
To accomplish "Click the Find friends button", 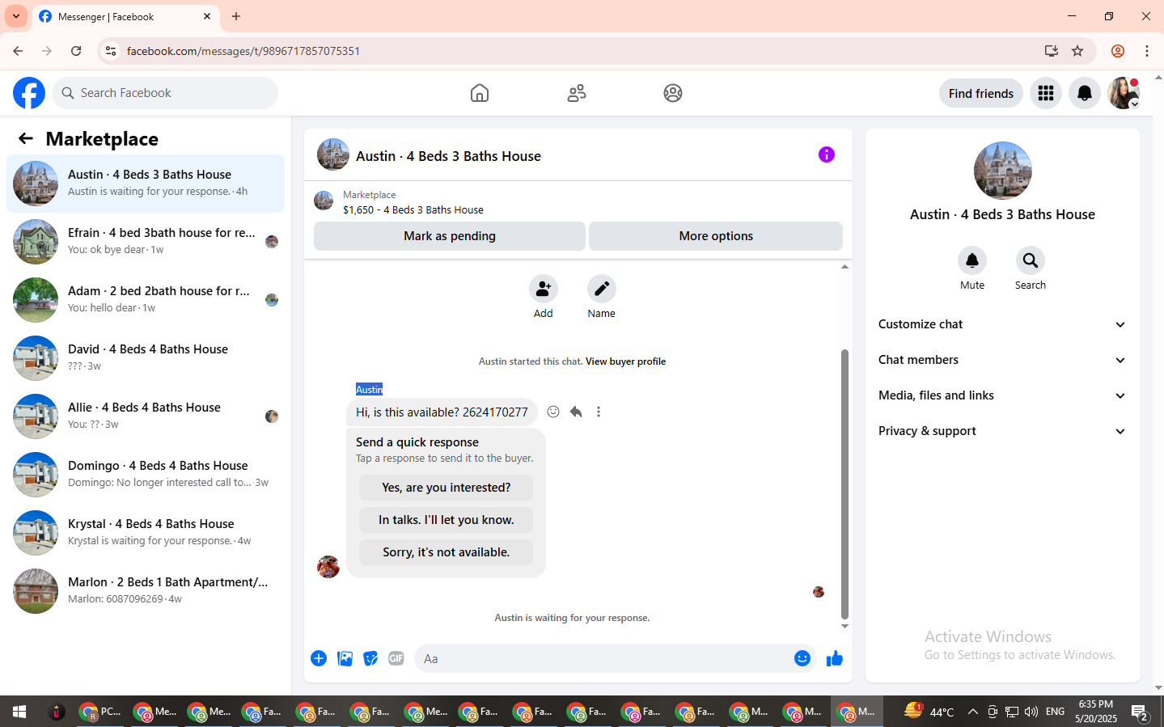I will click(x=980, y=93).
